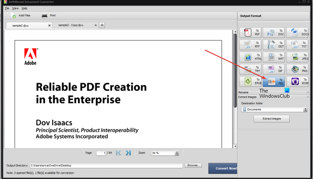Select the To ODT output format
The image size is (313, 179).
[x=274, y=45]
